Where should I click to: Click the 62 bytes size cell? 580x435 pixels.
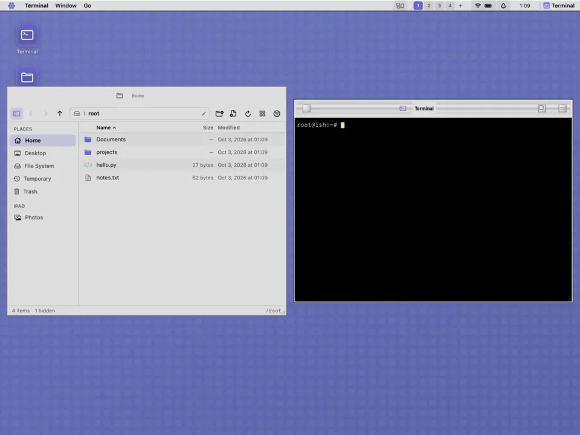tap(203, 178)
